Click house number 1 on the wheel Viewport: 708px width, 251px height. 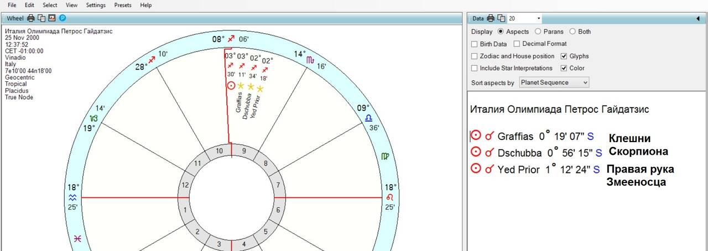[185, 210]
